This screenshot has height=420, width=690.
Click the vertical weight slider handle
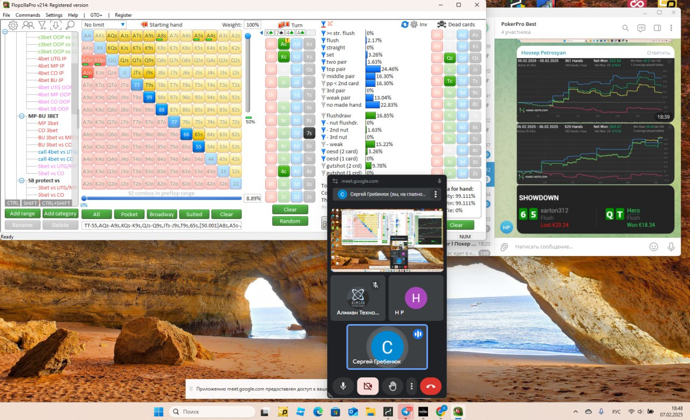click(x=248, y=36)
